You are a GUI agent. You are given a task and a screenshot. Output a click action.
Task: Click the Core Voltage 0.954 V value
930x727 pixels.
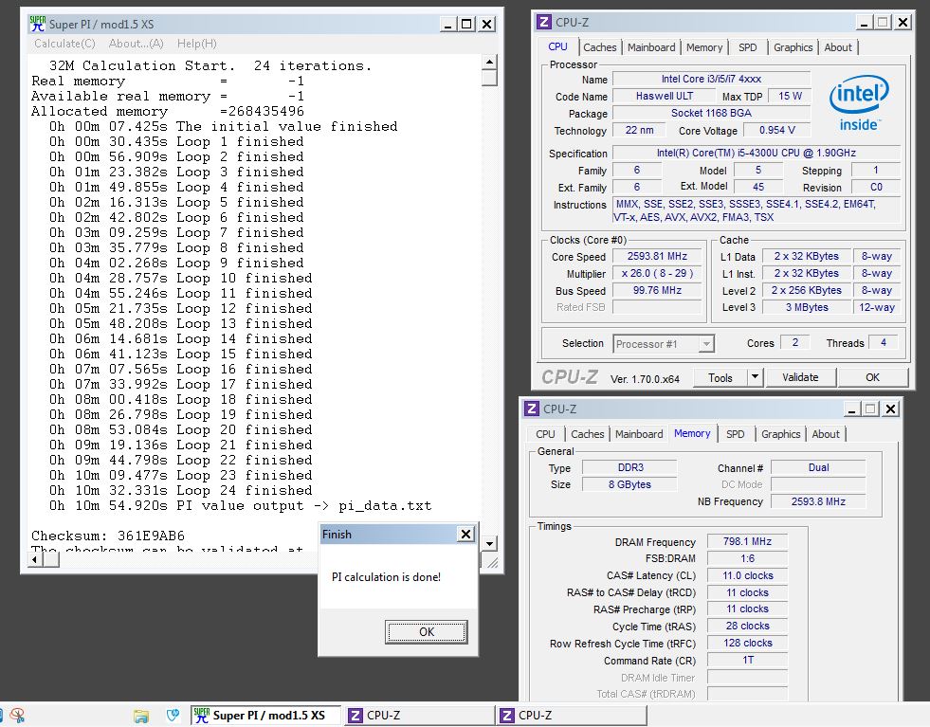[777, 131]
